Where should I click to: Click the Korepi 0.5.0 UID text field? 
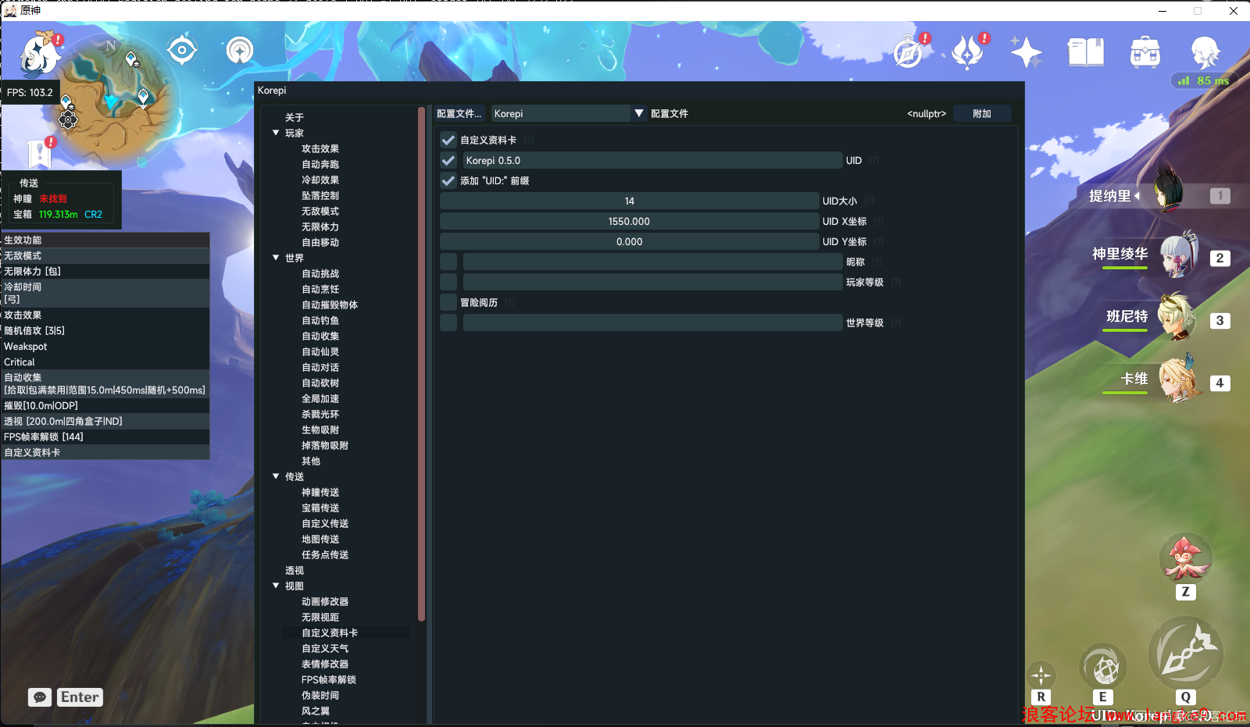[652, 160]
